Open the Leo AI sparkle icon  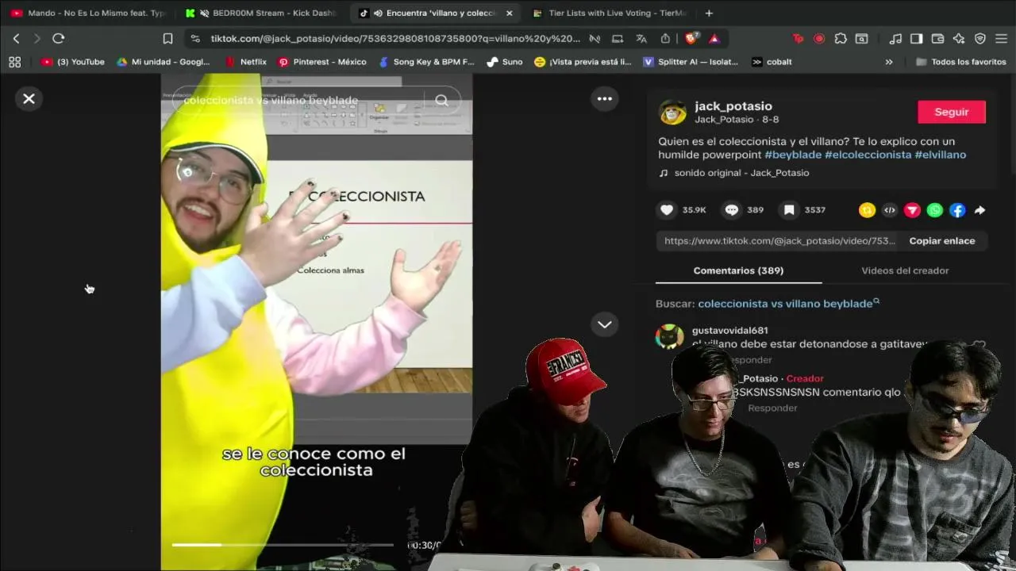(x=959, y=38)
